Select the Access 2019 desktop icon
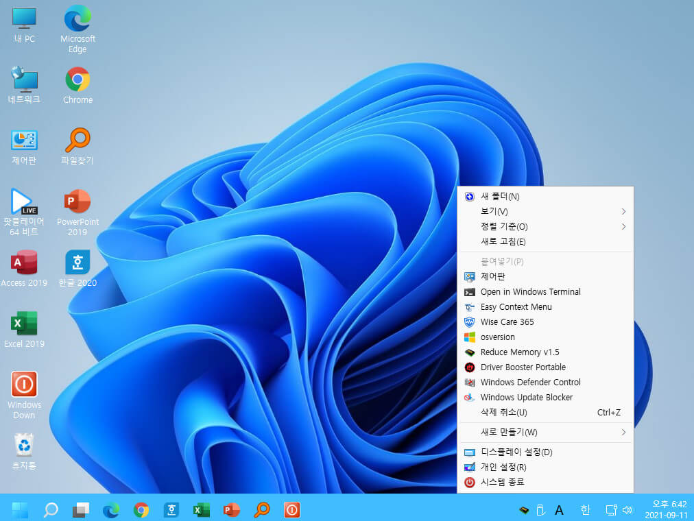 click(24, 269)
